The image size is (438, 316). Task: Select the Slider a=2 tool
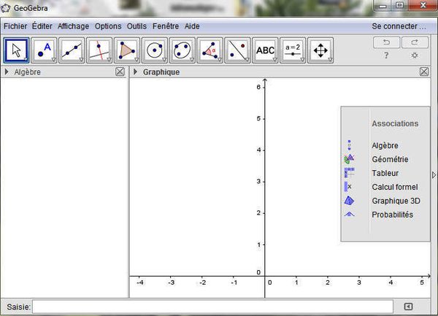coord(293,50)
